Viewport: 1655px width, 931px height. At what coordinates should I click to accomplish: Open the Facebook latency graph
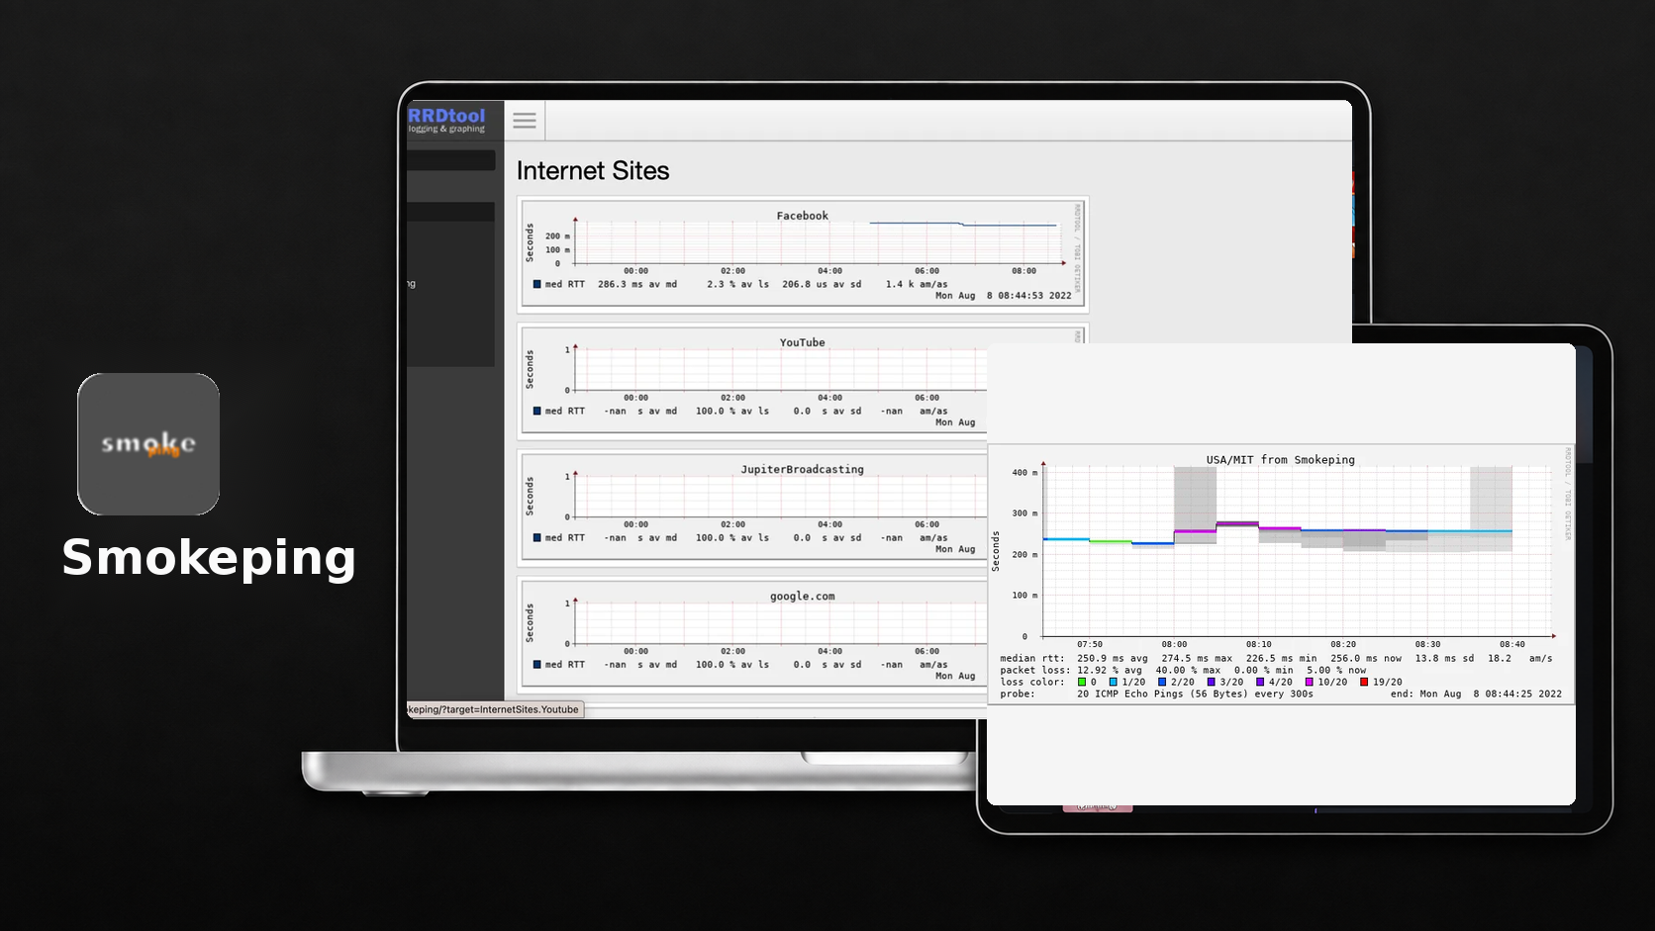click(x=803, y=254)
